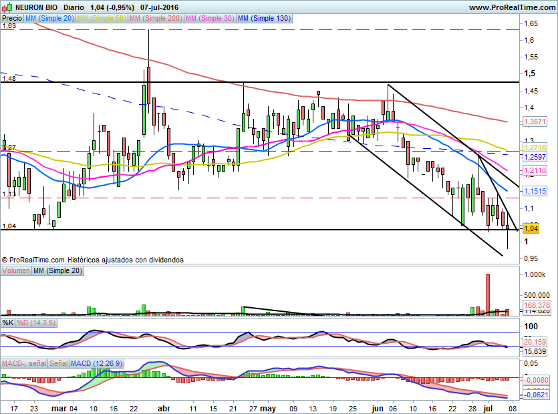Click the Precio indicator label
Screen dimensions: 558x414
coord(12,18)
